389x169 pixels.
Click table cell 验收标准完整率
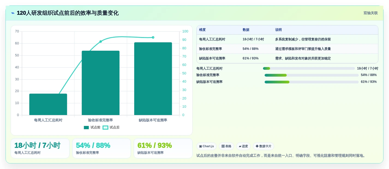tap(211, 49)
